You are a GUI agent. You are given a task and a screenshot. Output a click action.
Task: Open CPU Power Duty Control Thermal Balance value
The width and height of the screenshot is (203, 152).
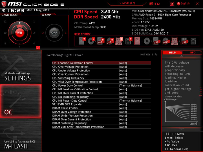pyautogui.click(x=131, y=86)
